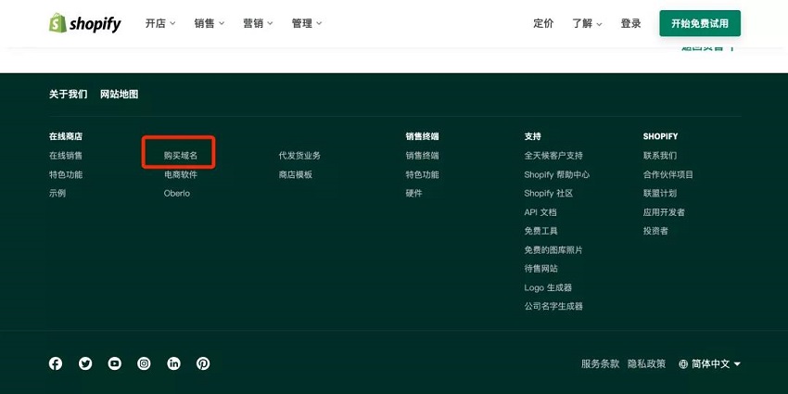
Task: Open the 待售网站 link
Action: (x=540, y=268)
